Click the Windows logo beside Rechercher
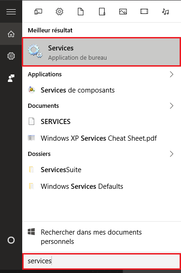This screenshot has height=273, width=181. click(31, 232)
